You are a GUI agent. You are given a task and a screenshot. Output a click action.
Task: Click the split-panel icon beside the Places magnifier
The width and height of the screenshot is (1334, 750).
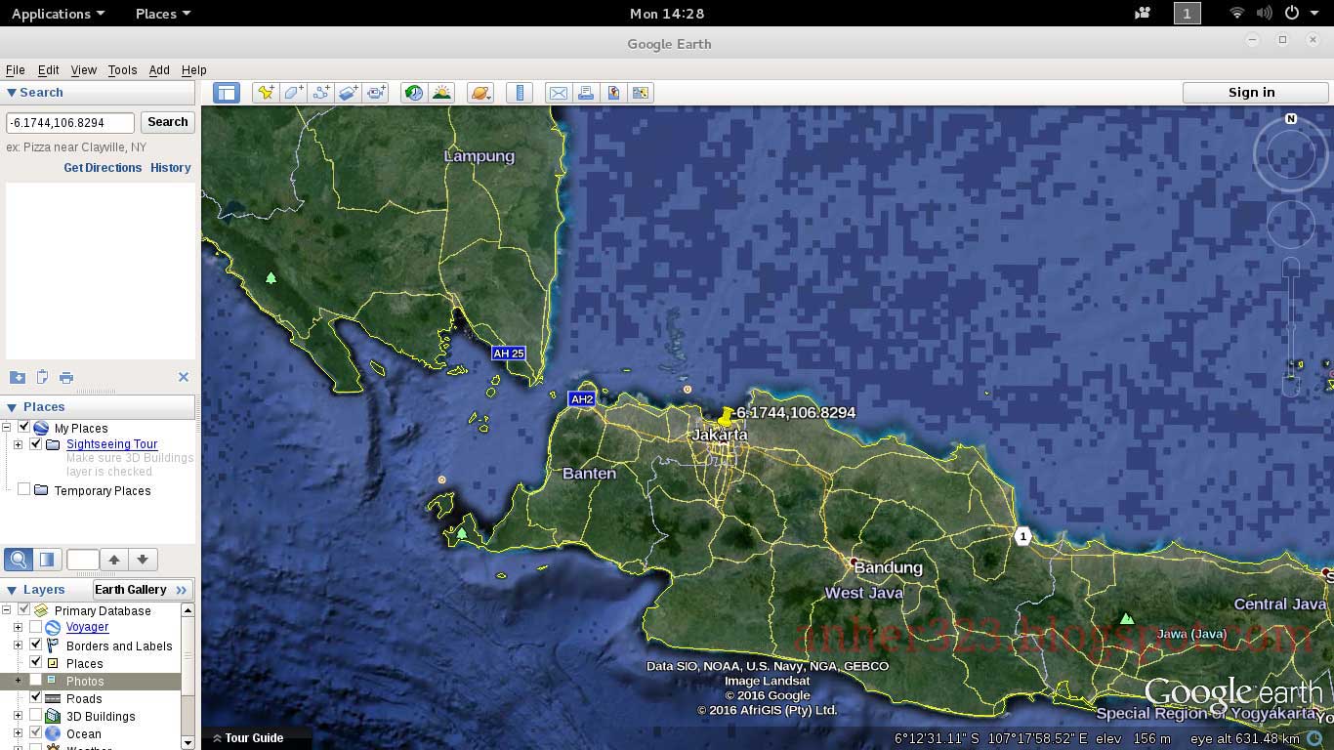(x=46, y=560)
